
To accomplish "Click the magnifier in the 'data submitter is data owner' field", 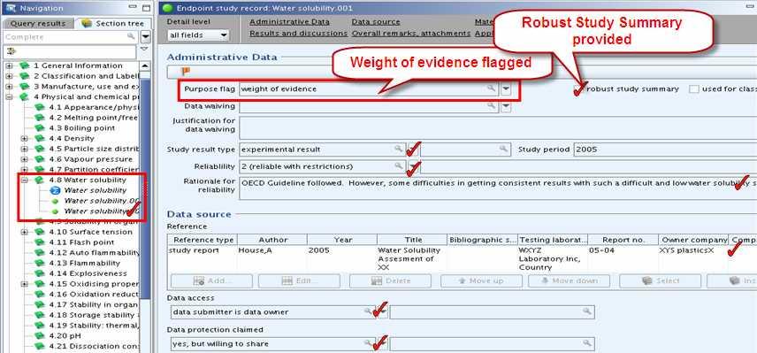I will pyautogui.click(x=369, y=312).
